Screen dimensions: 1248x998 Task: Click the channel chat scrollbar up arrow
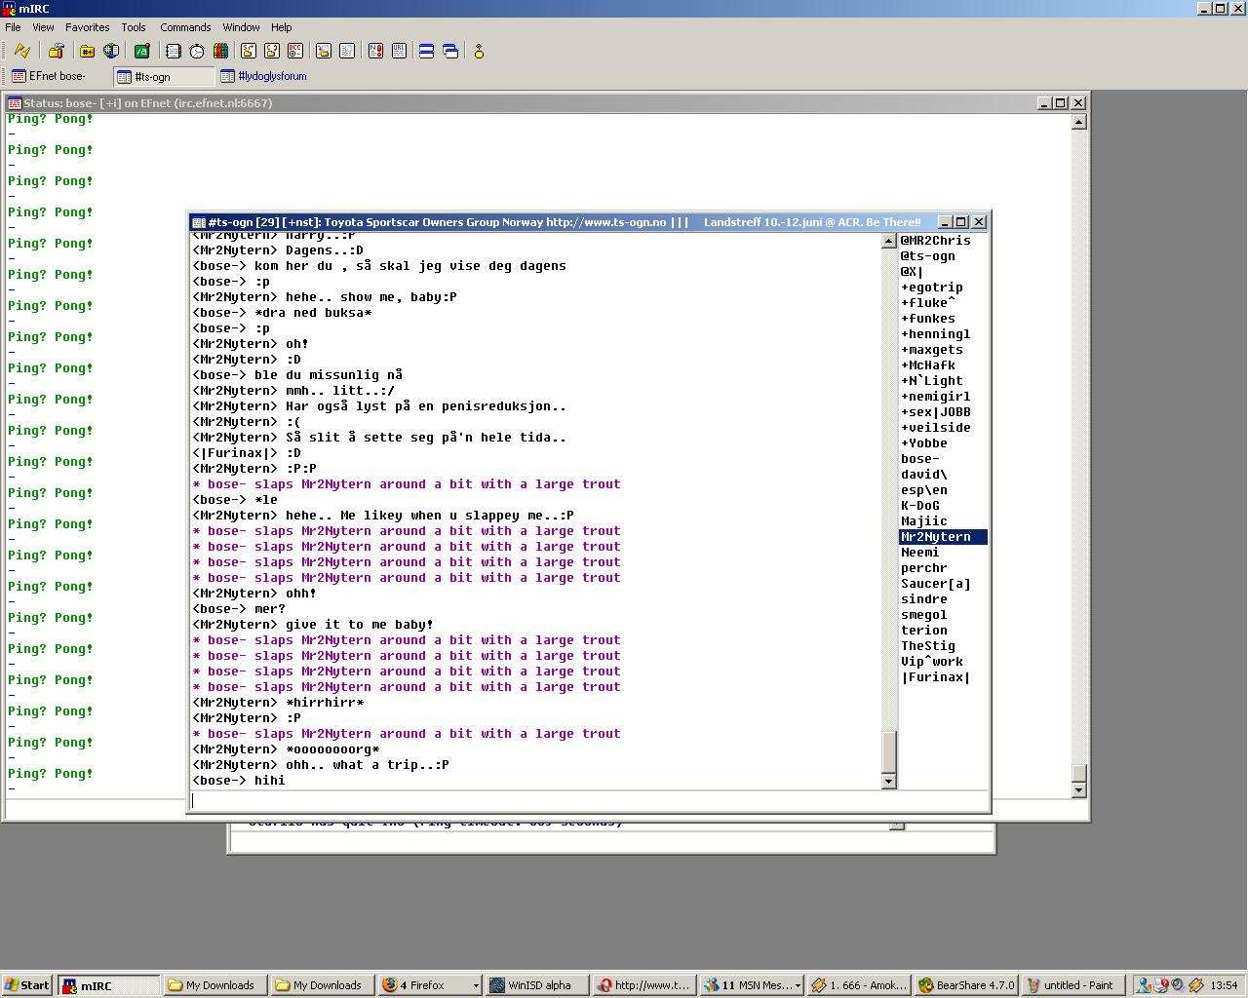[x=888, y=241]
